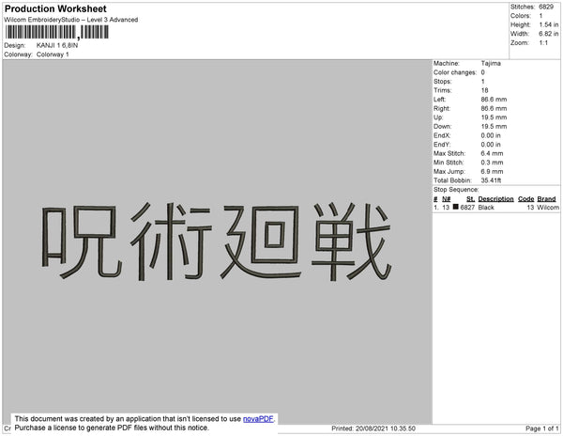Click the 'Stop Sequence:' label
Image resolution: width=563 pixels, height=436 pixels.
coord(456,190)
